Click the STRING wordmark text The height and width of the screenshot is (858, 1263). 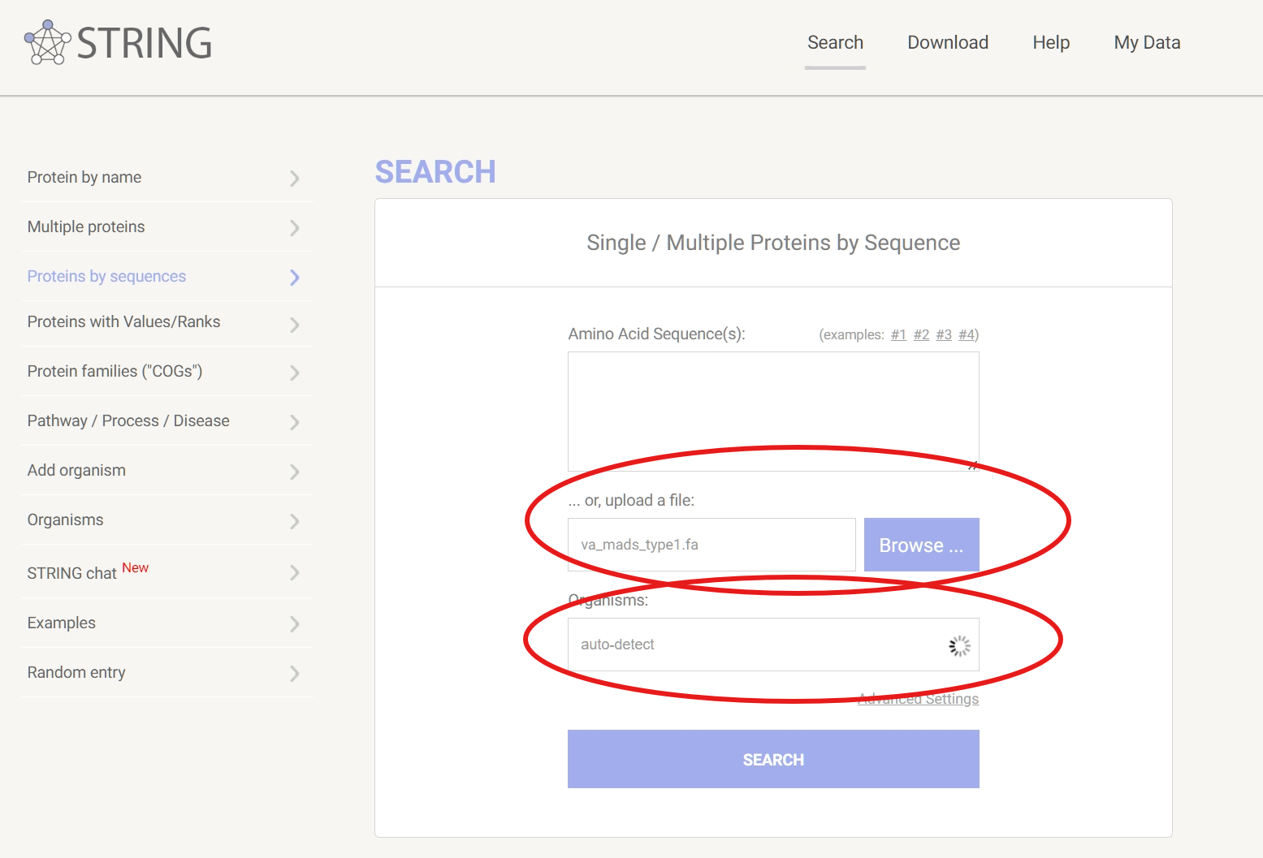[145, 43]
